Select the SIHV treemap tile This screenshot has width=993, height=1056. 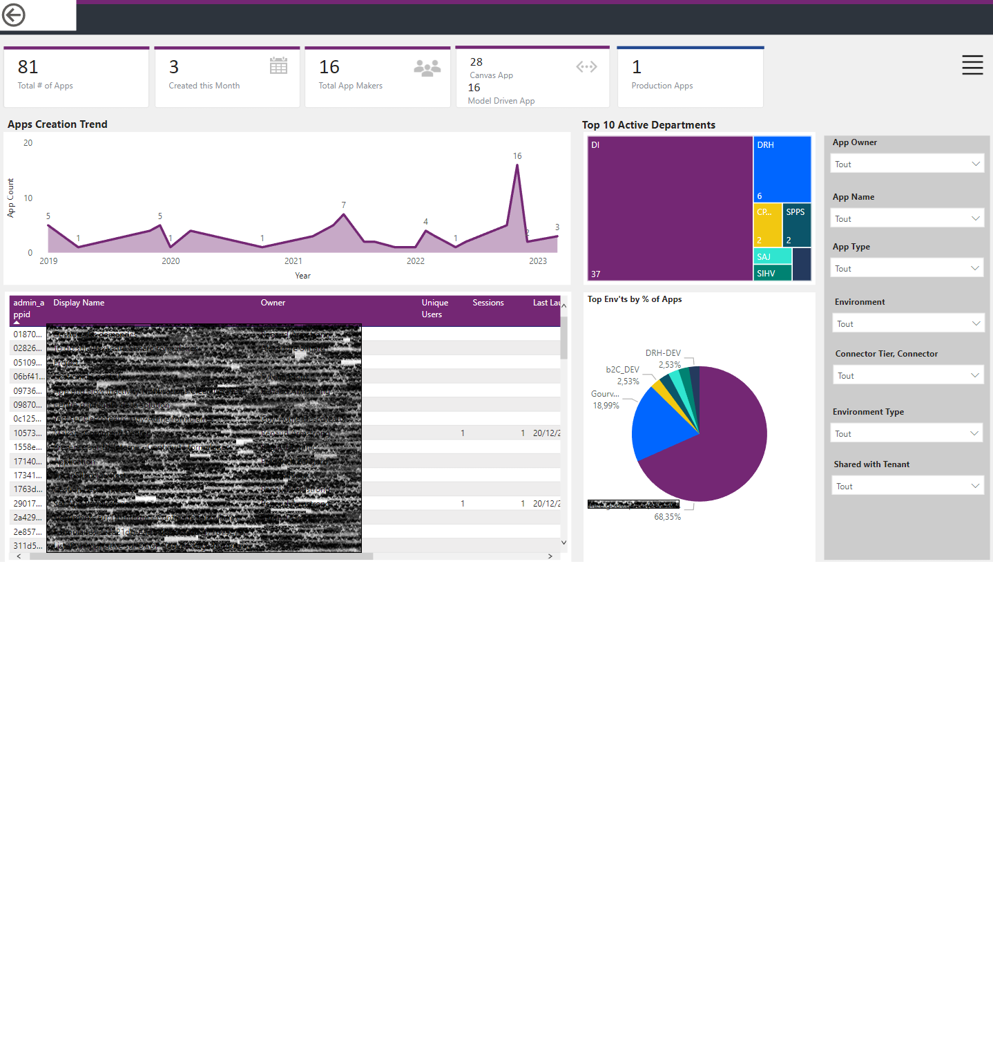coord(773,274)
